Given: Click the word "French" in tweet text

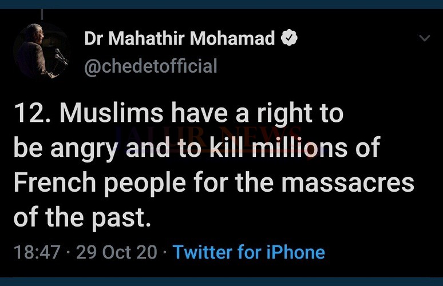Looking at the screenshot, I should (55, 182).
